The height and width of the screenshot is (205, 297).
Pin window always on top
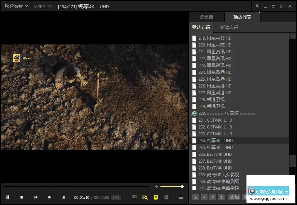(257, 6)
